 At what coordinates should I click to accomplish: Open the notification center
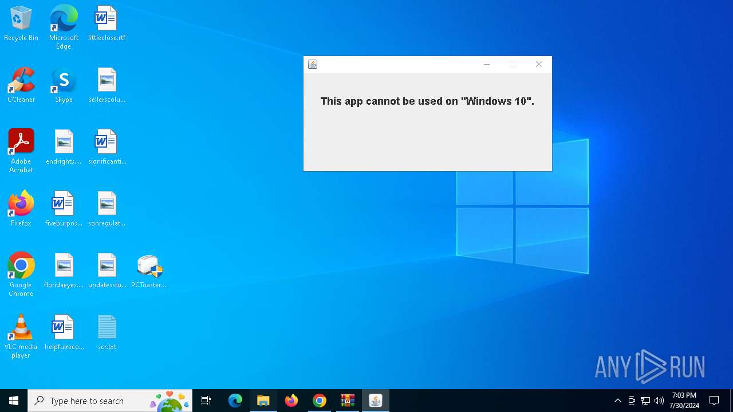[714, 401]
